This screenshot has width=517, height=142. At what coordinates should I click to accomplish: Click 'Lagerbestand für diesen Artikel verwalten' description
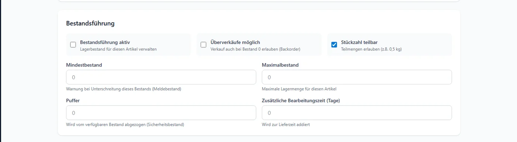[x=119, y=49]
